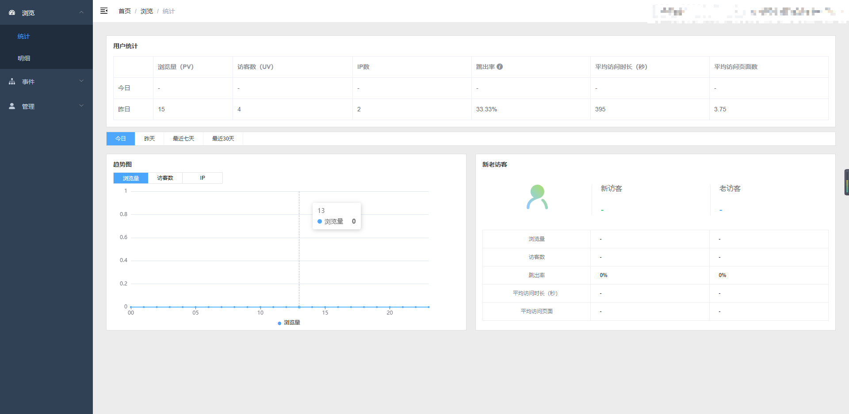Screen dimensions: 849x414
Task: Click yesterday's bounce rate 33.33%
Action: [486, 109]
